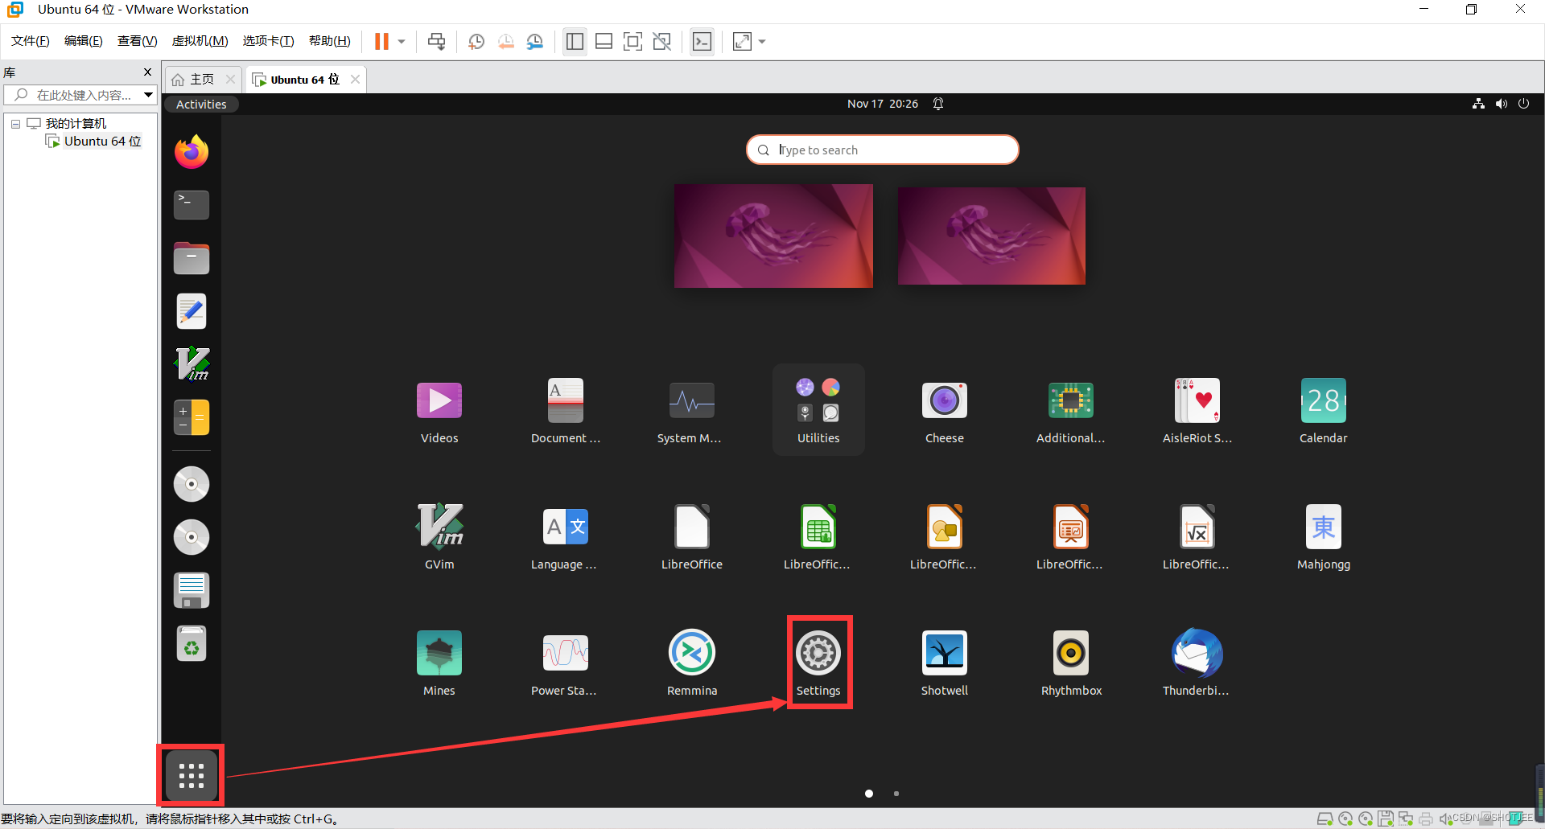This screenshot has height=829, width=1545.
Task: Open the 虚拟机(M) menu
Action: (x=200, y=41)
